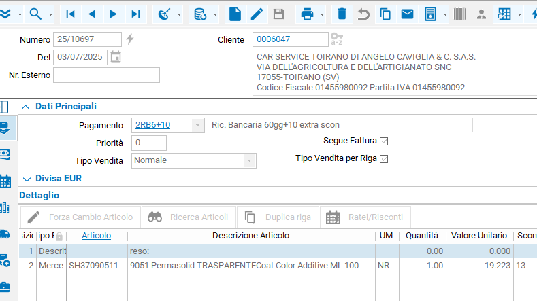The width and height of the screenshot is (537, 301).
Task: Send document via the email icon
Action: [x=407, y=14]
